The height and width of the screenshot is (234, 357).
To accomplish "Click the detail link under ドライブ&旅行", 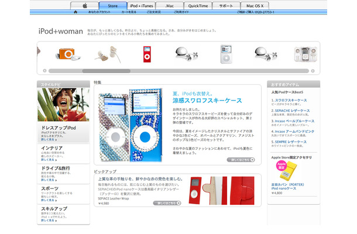I will (49, 180).
